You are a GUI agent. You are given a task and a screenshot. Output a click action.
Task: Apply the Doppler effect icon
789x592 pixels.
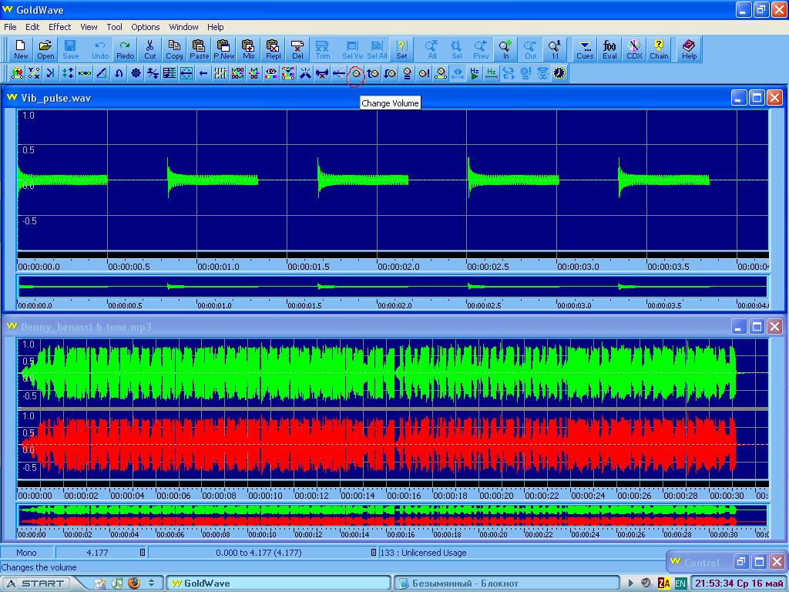point(17,73)
